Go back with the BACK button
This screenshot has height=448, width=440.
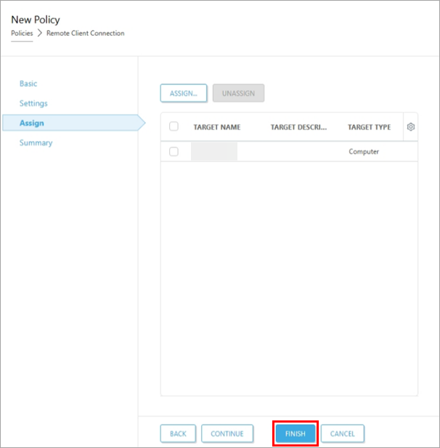pos(178,433)
